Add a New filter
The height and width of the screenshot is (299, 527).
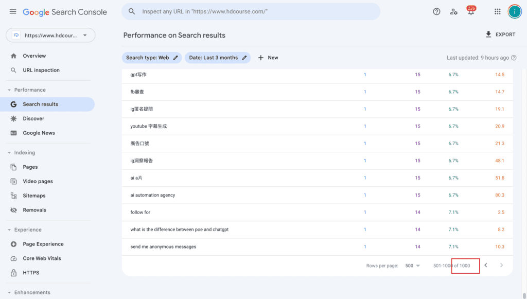(x=268, y=58)
